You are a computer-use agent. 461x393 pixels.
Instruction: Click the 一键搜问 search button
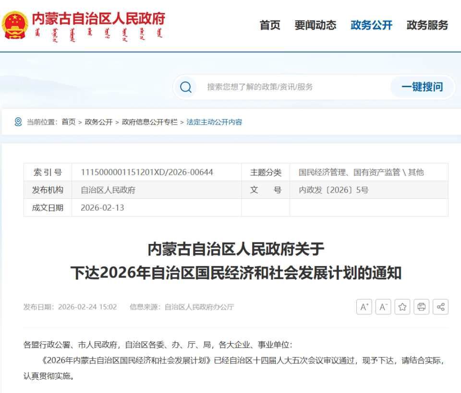pos(422,87)
